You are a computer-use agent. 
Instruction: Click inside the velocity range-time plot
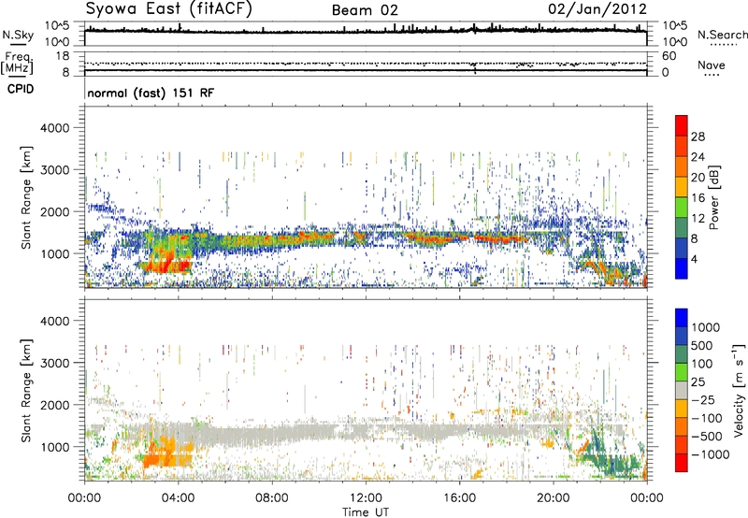(366, 388)
